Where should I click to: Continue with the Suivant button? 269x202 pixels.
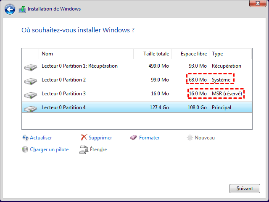pyautogui.click(x=245, y=189)
